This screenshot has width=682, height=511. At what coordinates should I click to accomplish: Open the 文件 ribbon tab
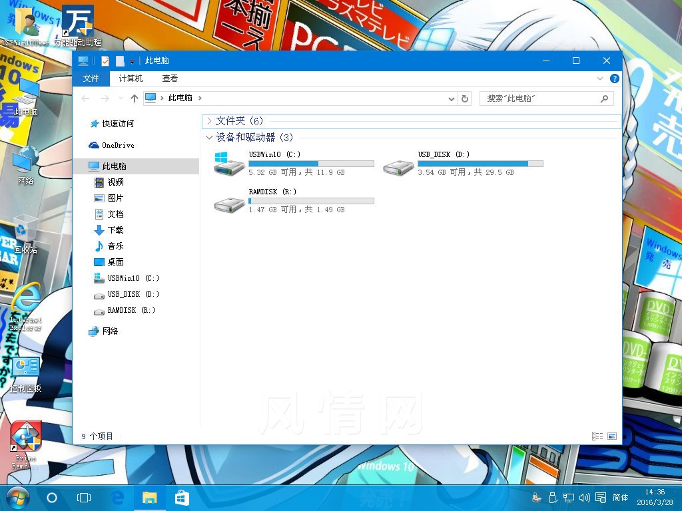tap(91, 79)
